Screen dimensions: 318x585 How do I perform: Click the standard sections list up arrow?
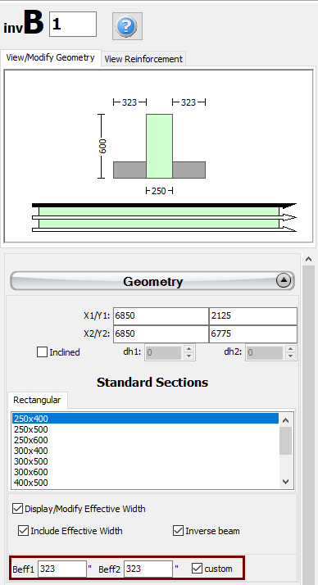coord(286,420)
